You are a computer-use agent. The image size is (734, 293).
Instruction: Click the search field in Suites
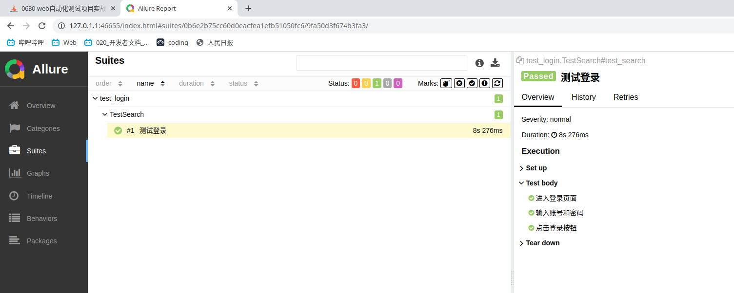382,63
